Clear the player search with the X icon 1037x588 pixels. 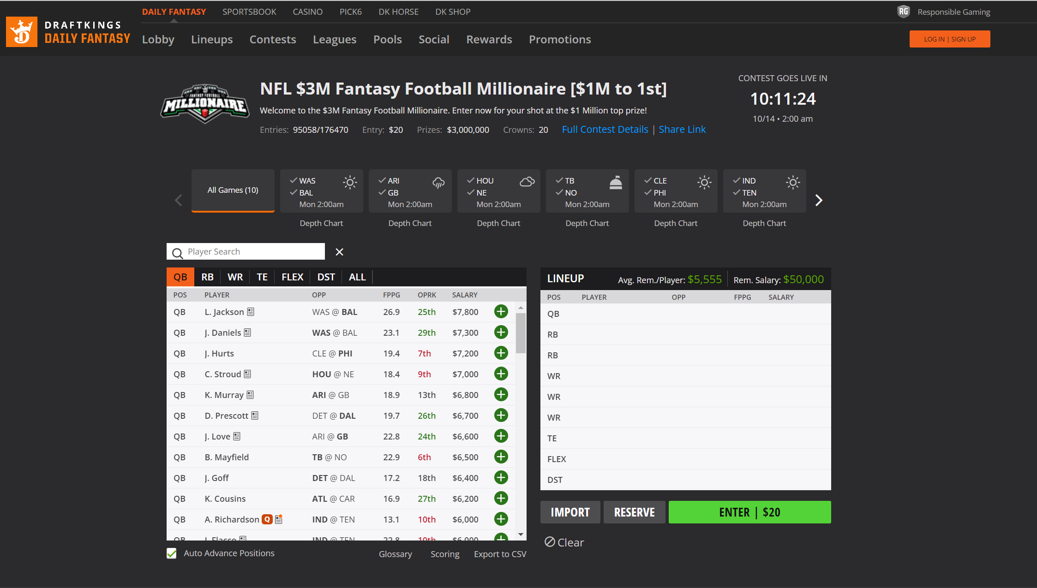339,252
